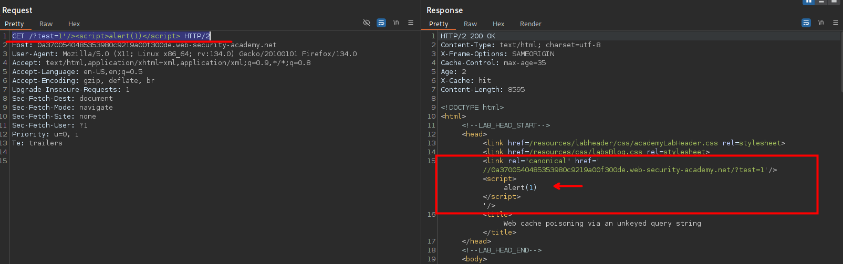The width and height of the screenshot is (843, 264).
Task: Click the link rel="canonical" href line
Action: click(x=541, y=161)
